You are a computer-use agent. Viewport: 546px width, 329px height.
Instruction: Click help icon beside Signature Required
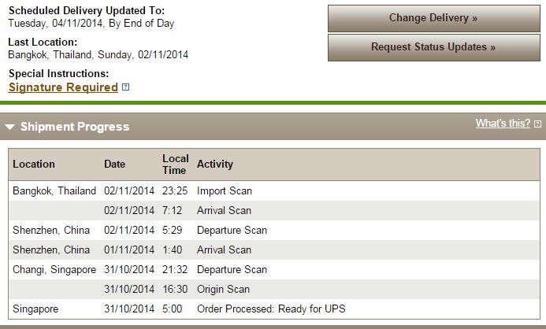pyautogui.click(x=126, y=87)
